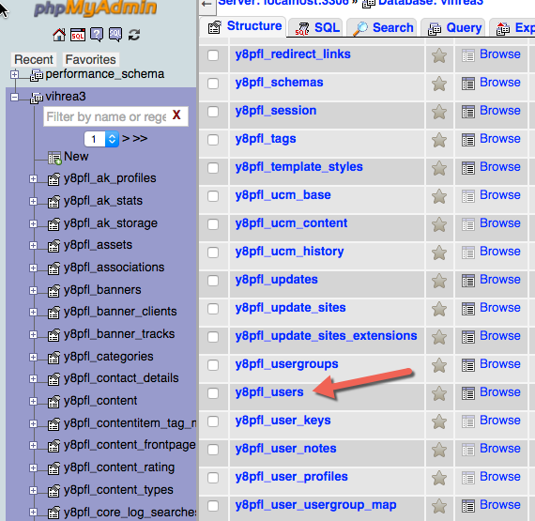Open the y8pfl_users table link
Image resolution: width=535 pixels, height=521 pixels.
tap(269, 392)
